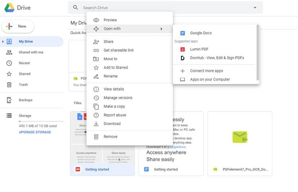
Task: Click the Storage list icon
Action: 9,116
